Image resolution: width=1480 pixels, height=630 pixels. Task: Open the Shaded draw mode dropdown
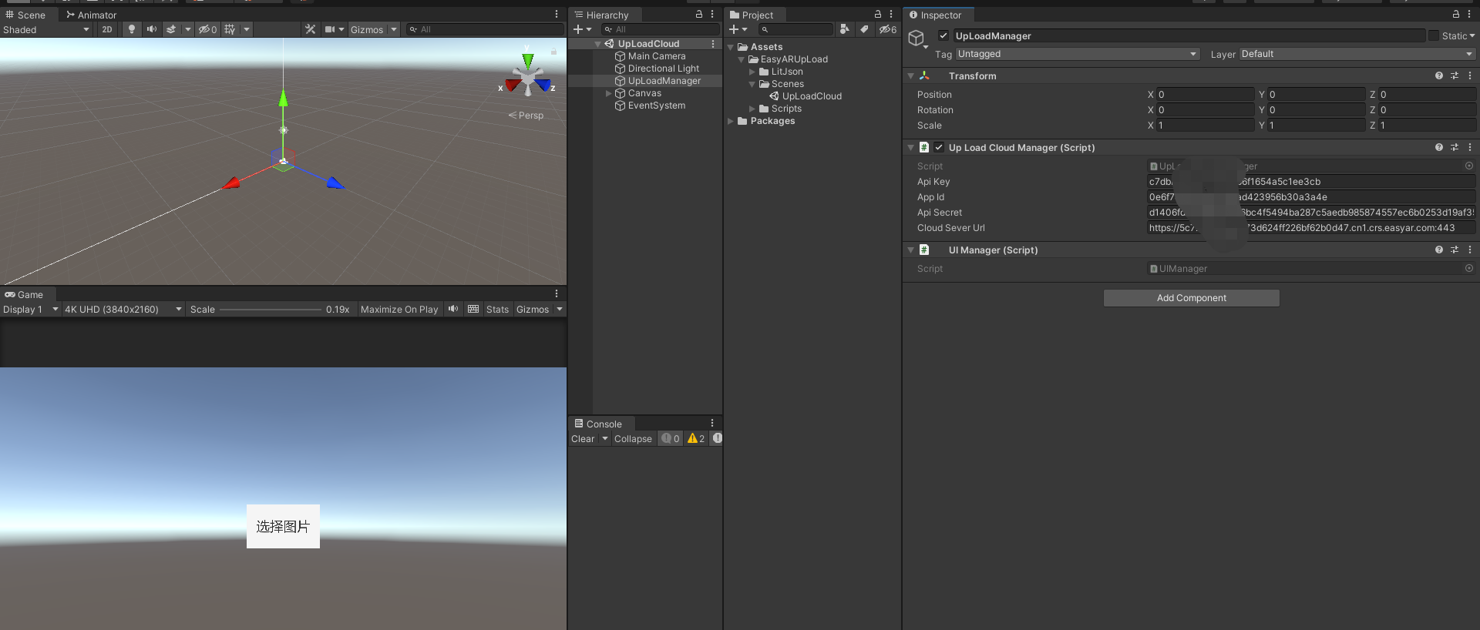pyautogui.click(x=46, y=29)
